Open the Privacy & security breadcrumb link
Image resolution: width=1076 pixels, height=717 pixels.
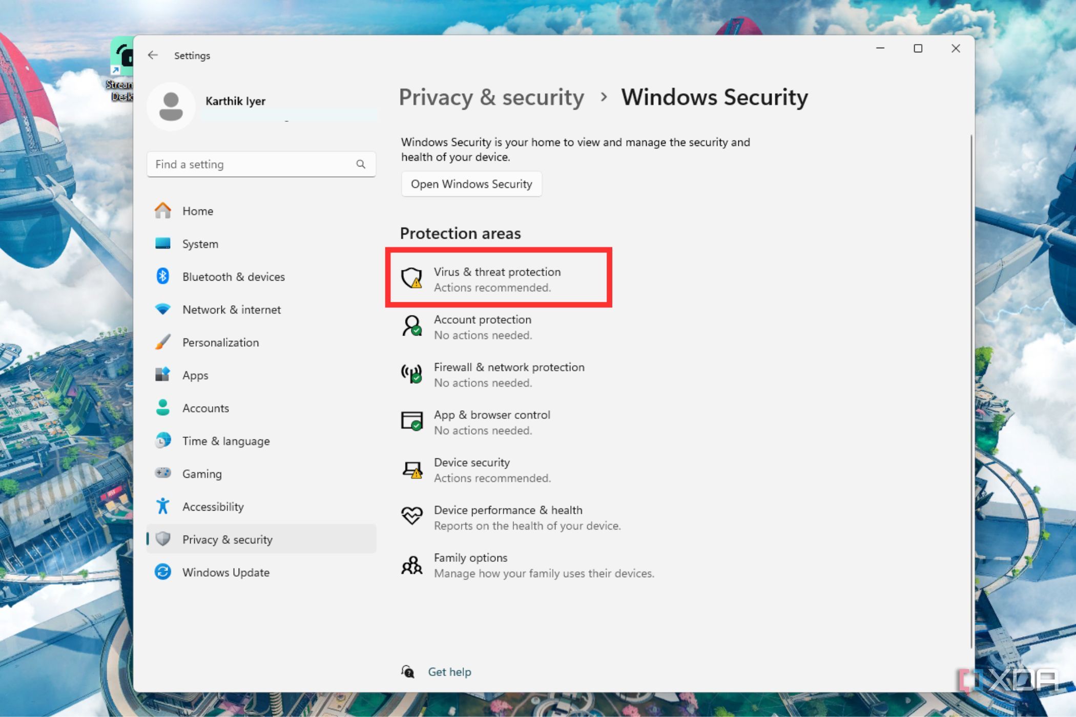491,97
